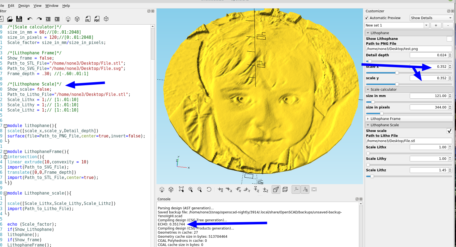Enable the Show Lithophane checkbox
The image size is (456, 247).
point(449,39)
